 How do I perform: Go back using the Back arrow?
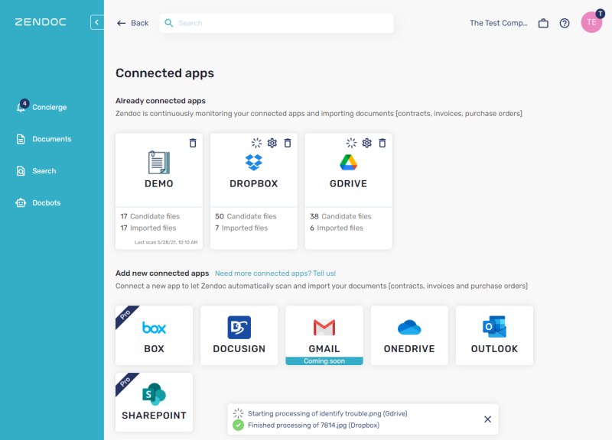[x=132, y=23]
